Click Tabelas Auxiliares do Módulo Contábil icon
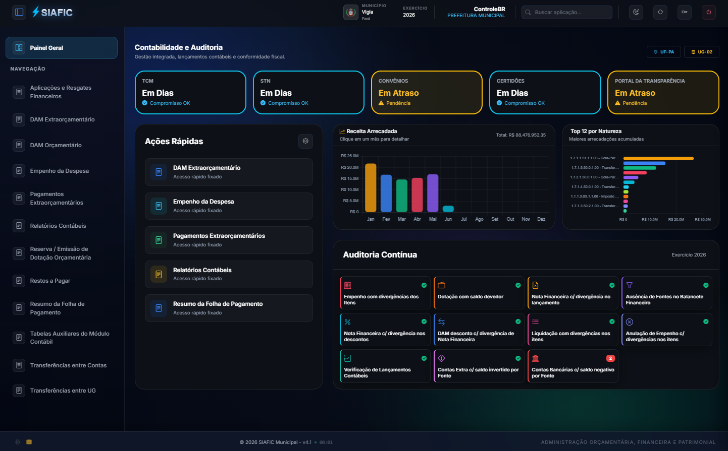 pyautogui.click(x=19, y=338)
